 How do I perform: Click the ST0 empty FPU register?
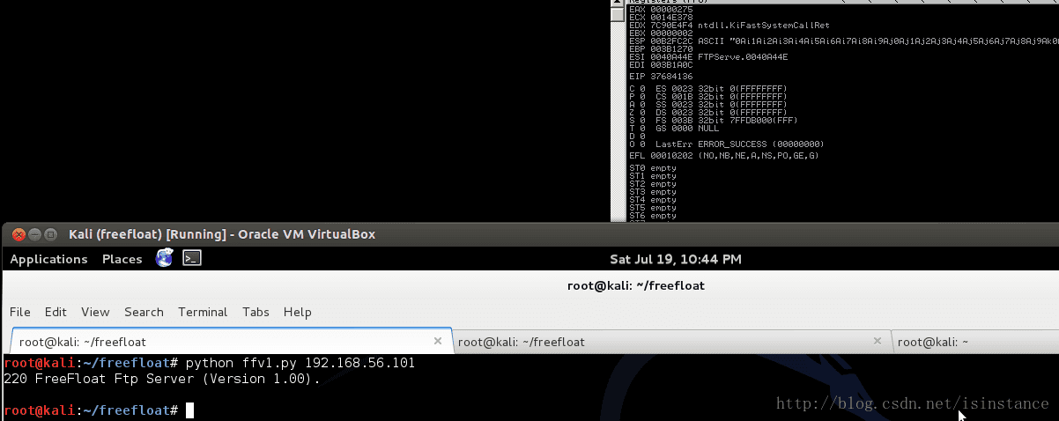click(x=653, y=168)
